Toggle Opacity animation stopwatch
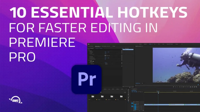 (x=90, y=63)
